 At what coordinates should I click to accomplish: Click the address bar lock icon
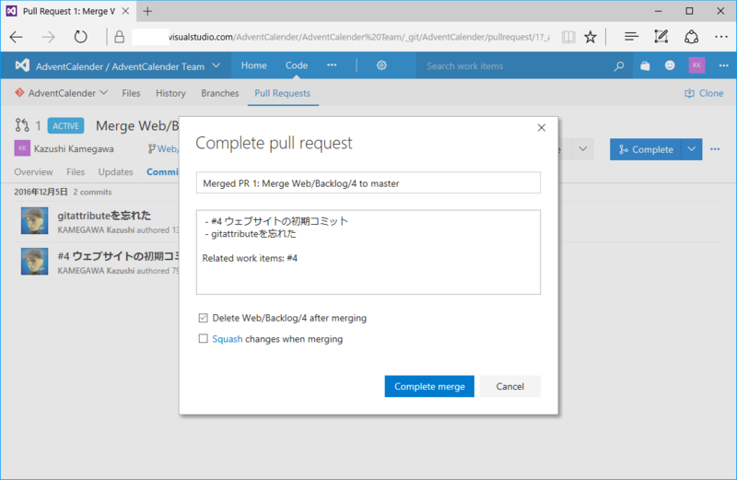(120, 37)
